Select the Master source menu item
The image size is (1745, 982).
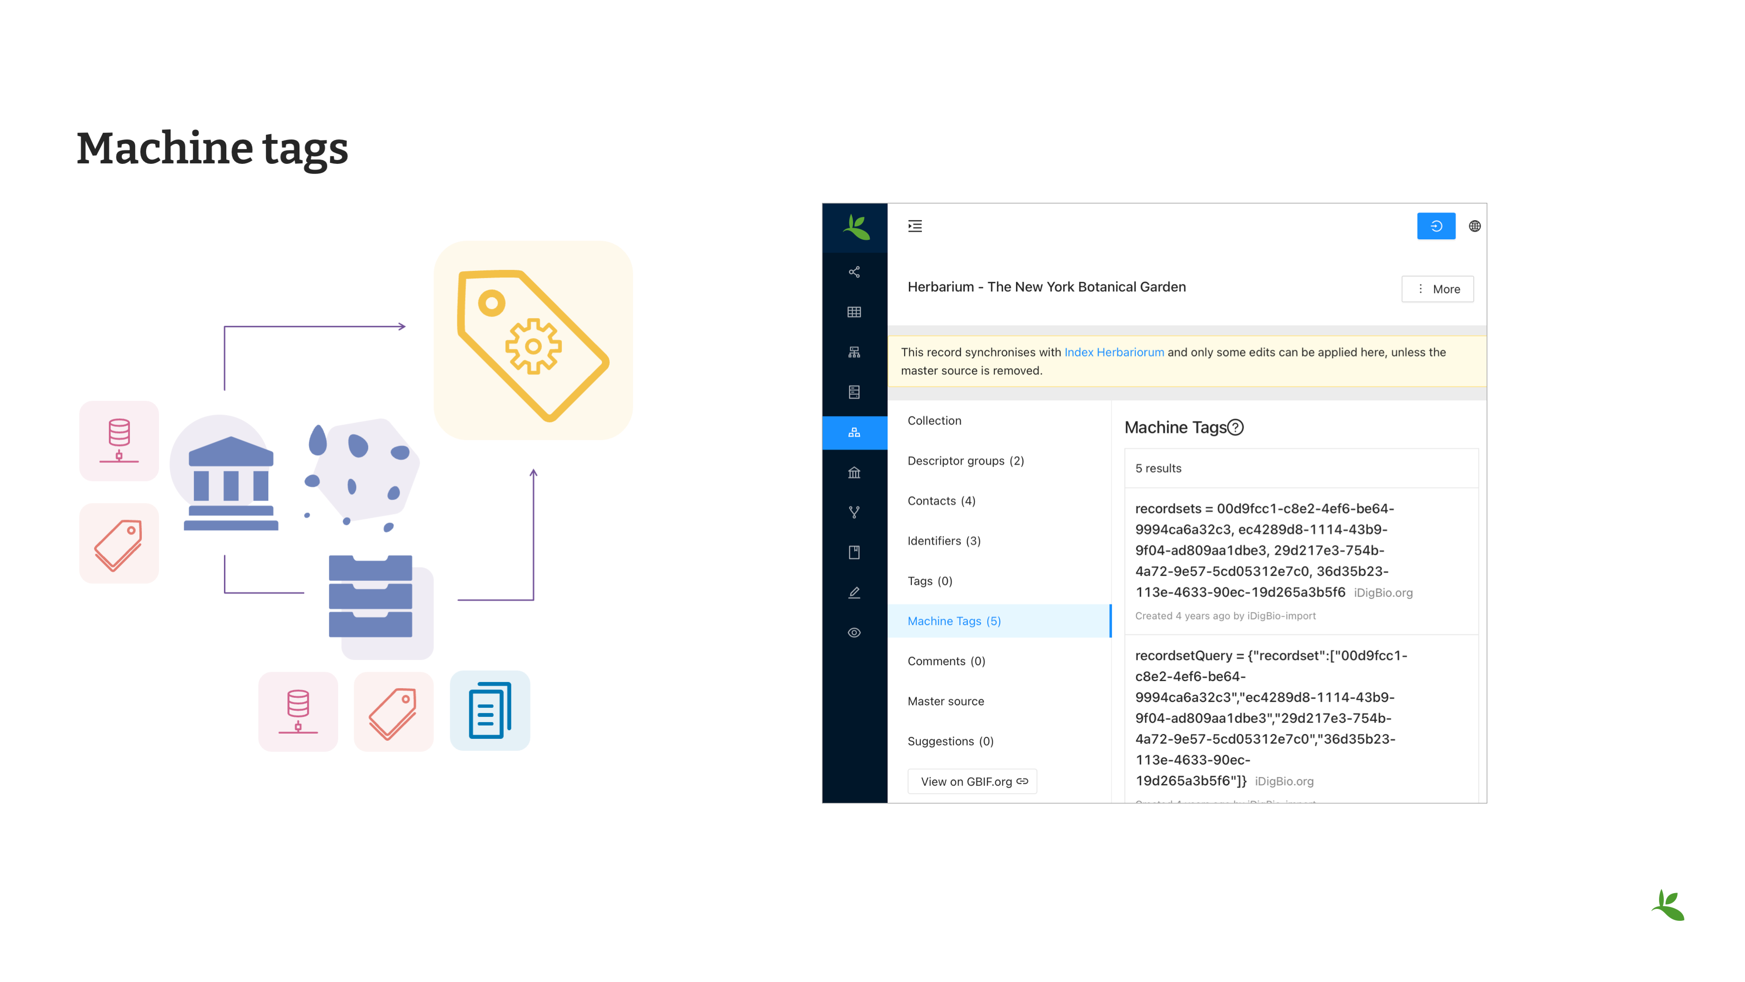[x=946, y=702]
